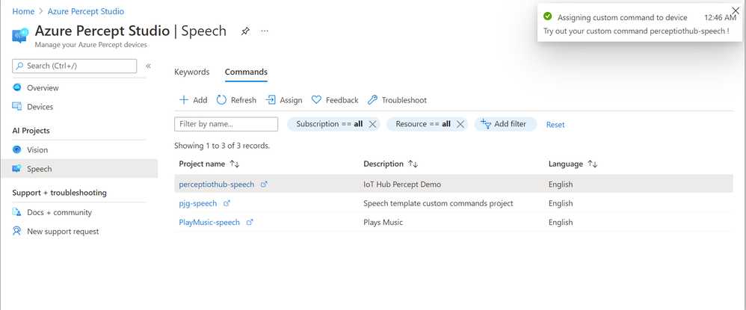Open PlayMusic-speech external link icon
Screen dimensions: 746x310
250,223
